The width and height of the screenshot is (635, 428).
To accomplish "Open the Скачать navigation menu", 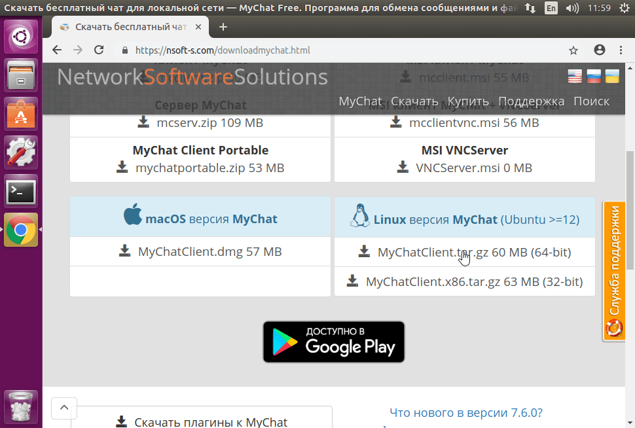I will pyautogui.click(x=416, y=101).
